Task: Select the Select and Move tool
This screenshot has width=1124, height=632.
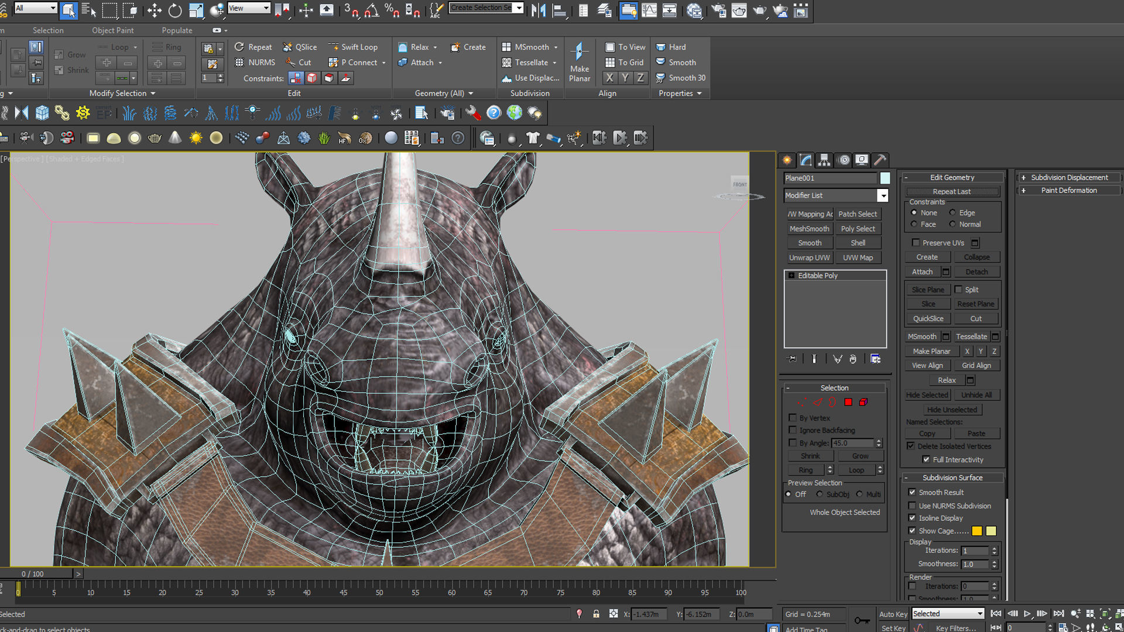Action: click(154, 10)
